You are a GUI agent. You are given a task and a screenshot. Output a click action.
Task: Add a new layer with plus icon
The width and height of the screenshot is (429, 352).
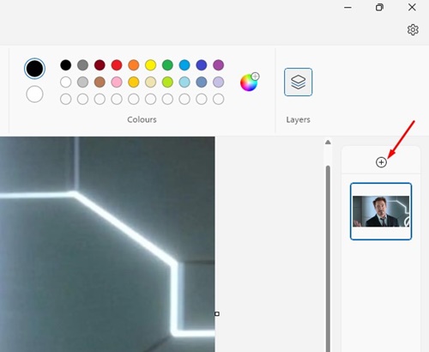point(381,162)
